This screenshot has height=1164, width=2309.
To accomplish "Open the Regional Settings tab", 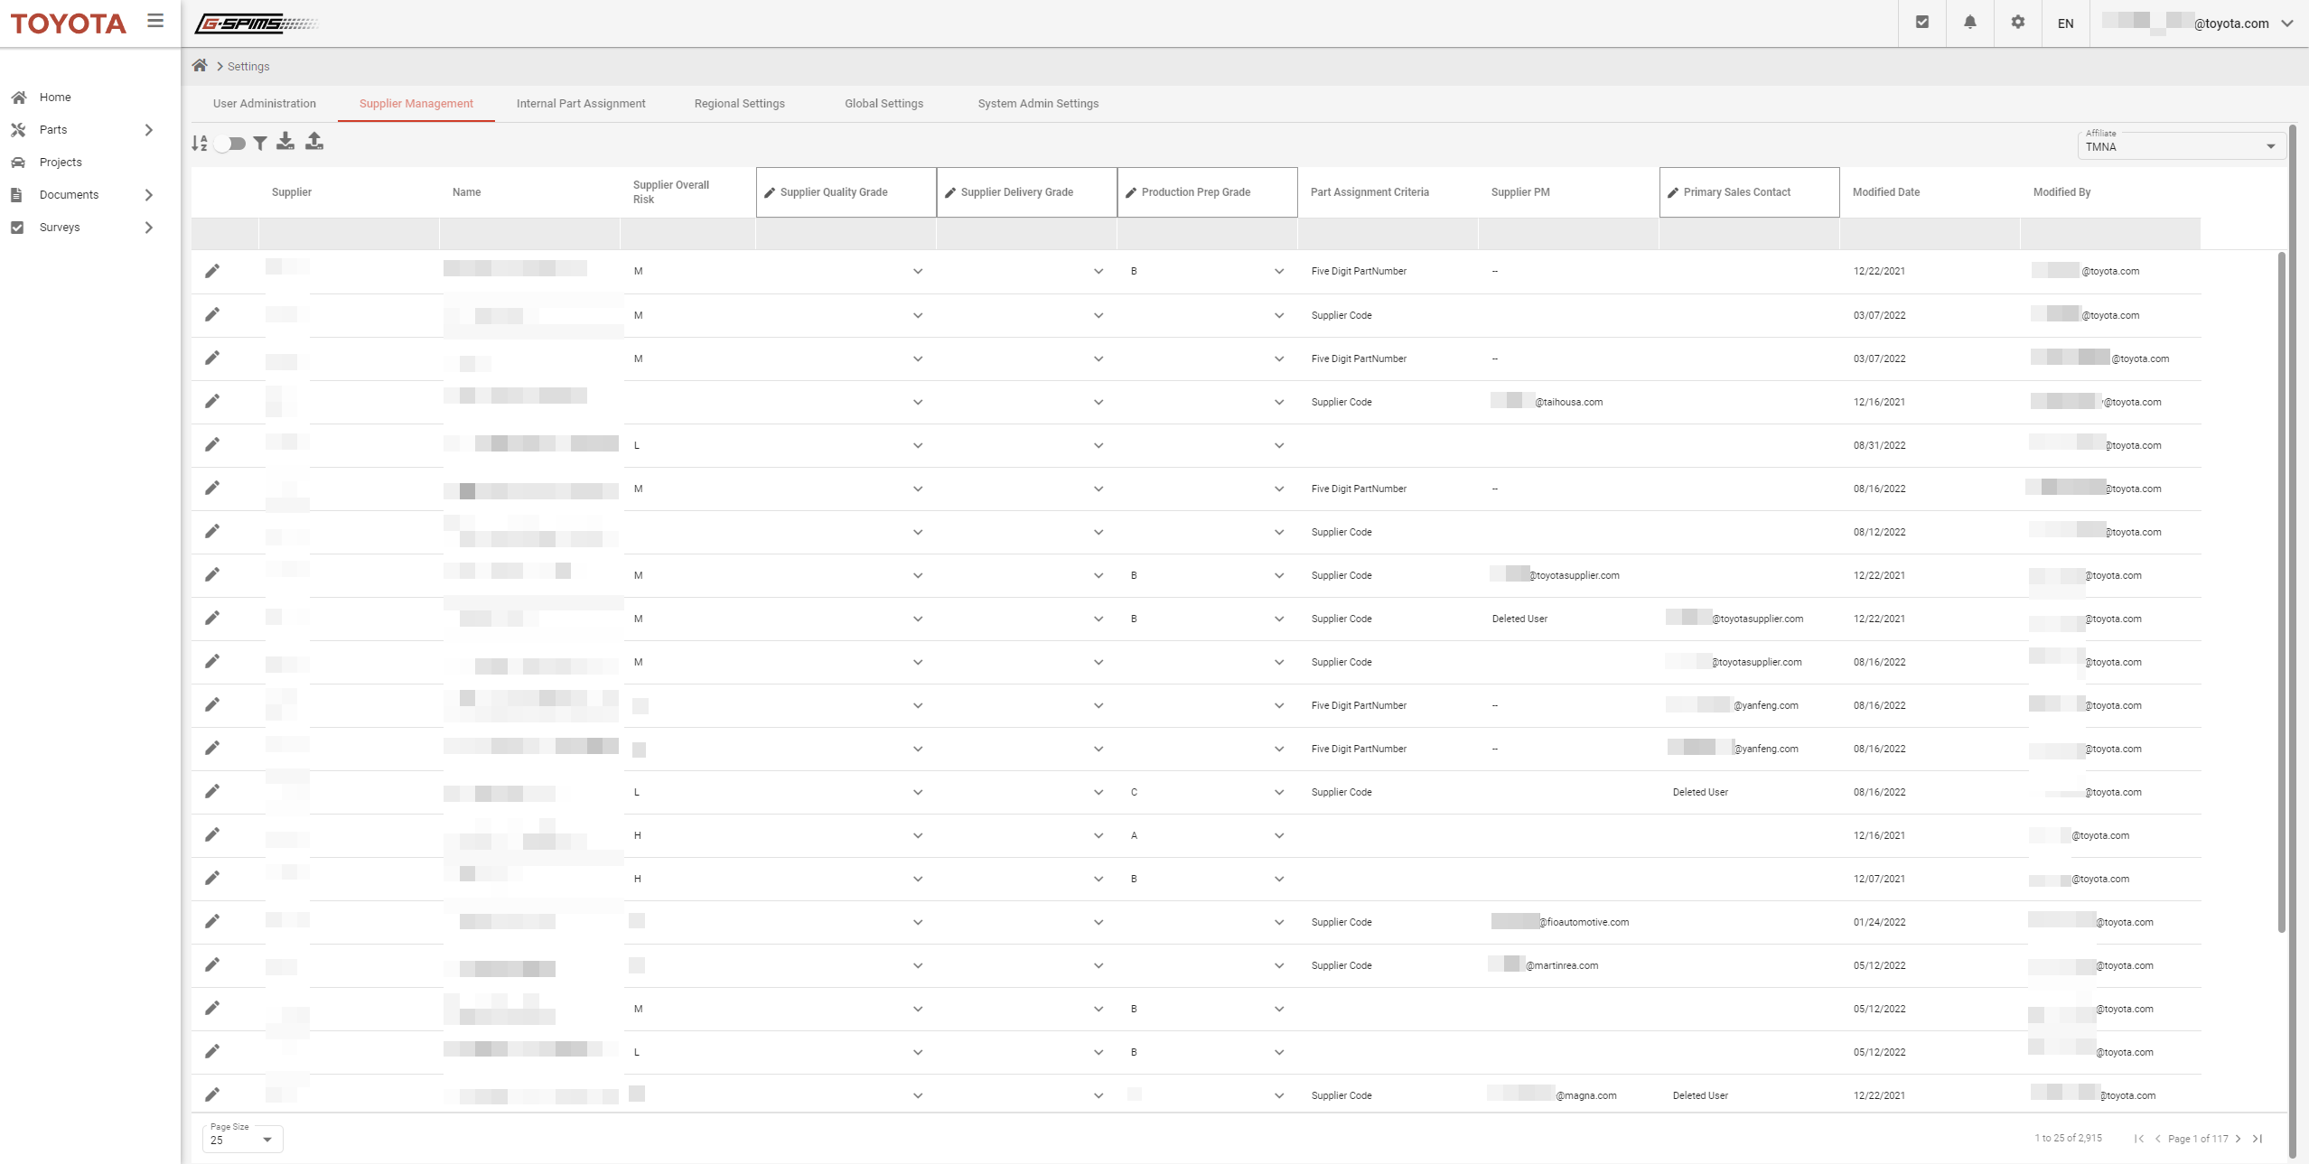I will click(740, 103).
